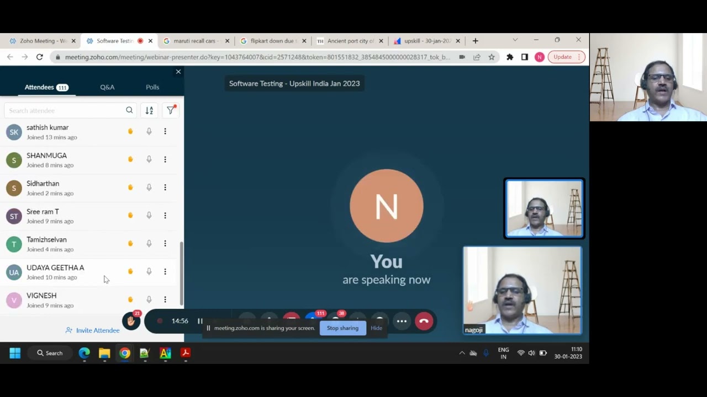Image resolution: width=707 pixels, height=397 pixels.
Task: Reload the Zoho meeting page
Action: [39, 57]
